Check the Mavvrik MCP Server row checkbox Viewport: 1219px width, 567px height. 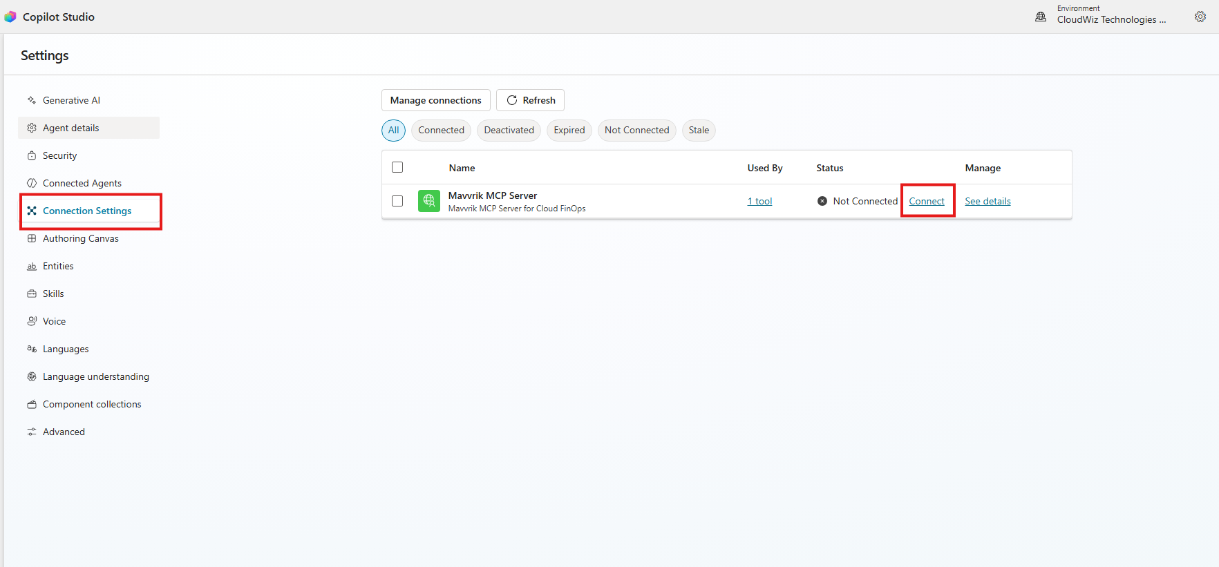pyautogui.click(x=397, y=201)
